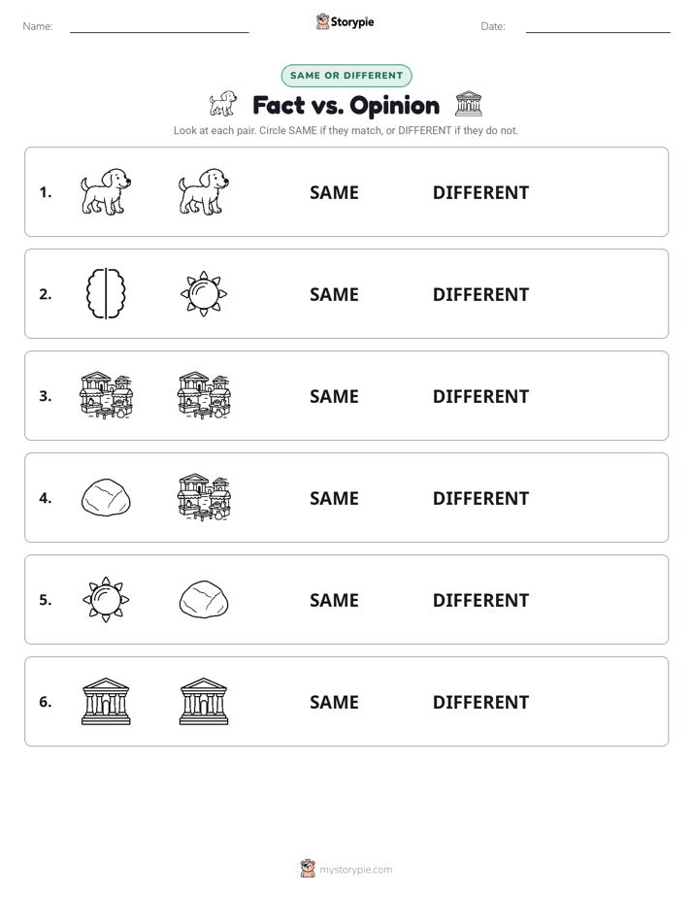Click the first temple icon in row 6
The height and width of the screenshot is (897, 693).
(106, 701)
